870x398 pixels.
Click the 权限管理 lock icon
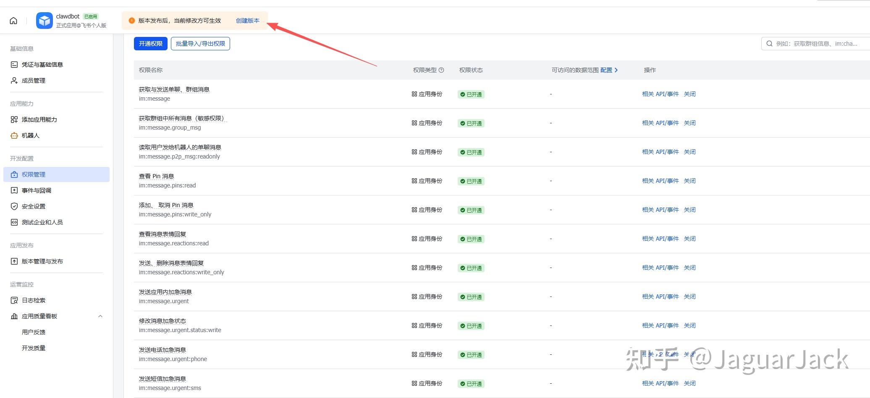(x=14, y=174)
